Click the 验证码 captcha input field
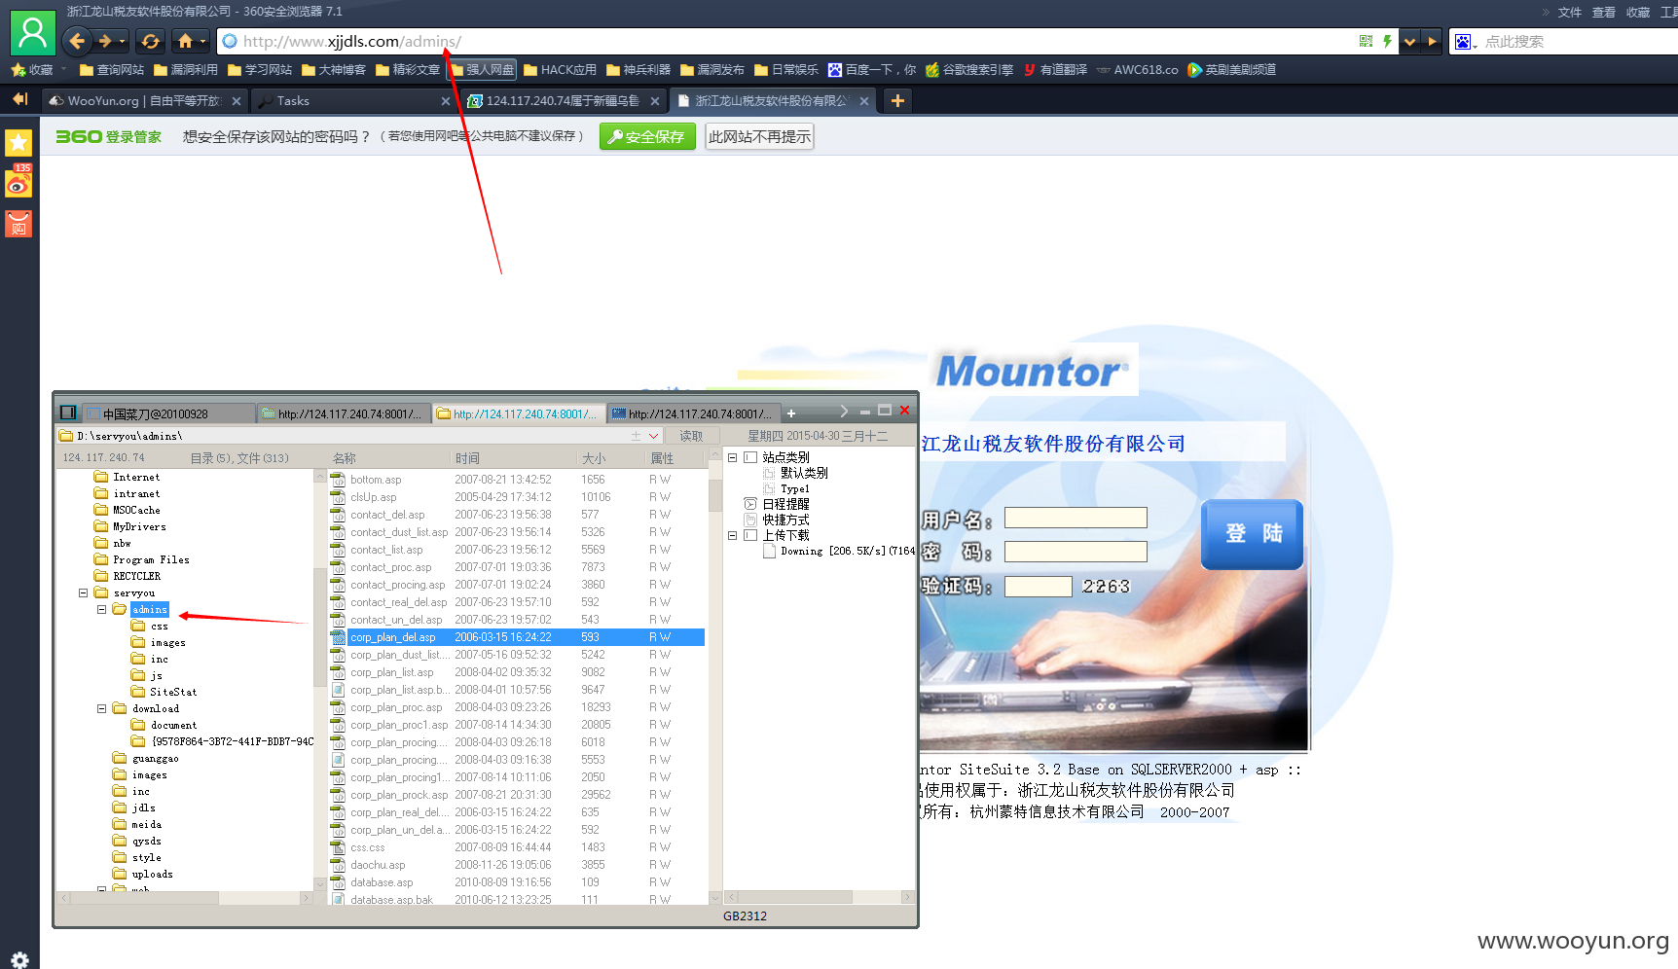 click(x=1038, y=587)
